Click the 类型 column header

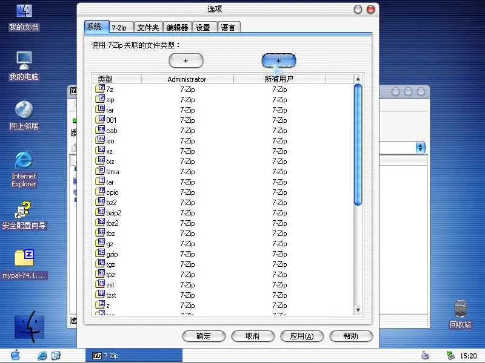(117, 79)
